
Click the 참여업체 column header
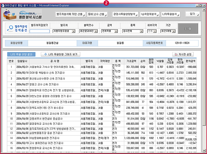point(151,61)
